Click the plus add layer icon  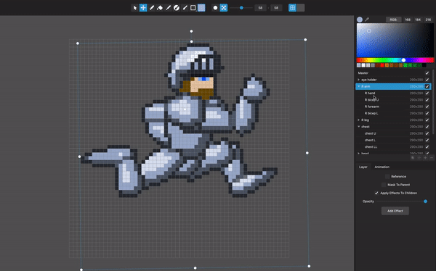coord(425,157)
